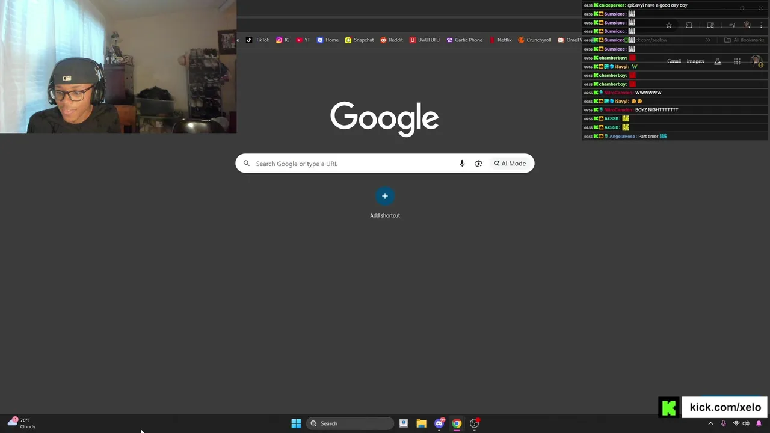Screen dimensions: 770x433
Task: Open Discord from the taskbar
Action: click(x=439, y=423)
